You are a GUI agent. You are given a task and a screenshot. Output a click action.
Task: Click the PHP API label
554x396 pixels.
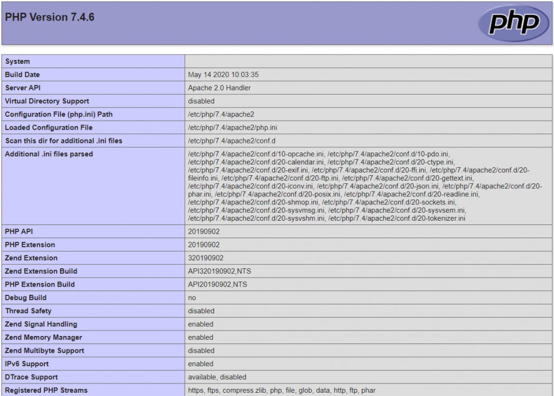point(19,232)
